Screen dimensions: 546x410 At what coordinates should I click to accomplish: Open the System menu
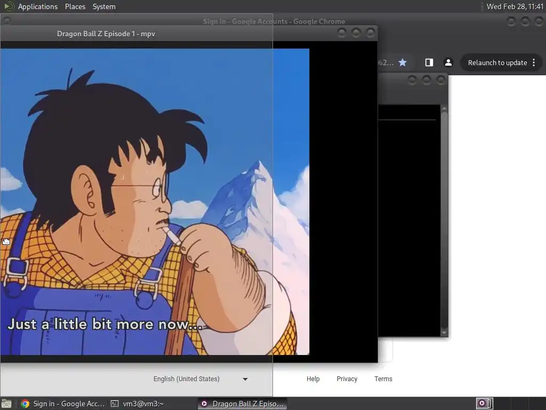point(104,6)
